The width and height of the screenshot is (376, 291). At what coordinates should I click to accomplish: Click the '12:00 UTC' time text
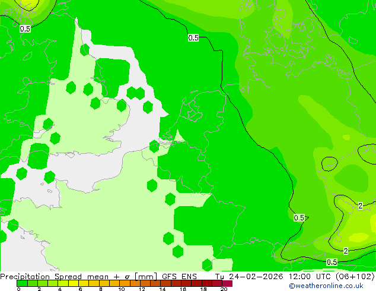point(310,276)
